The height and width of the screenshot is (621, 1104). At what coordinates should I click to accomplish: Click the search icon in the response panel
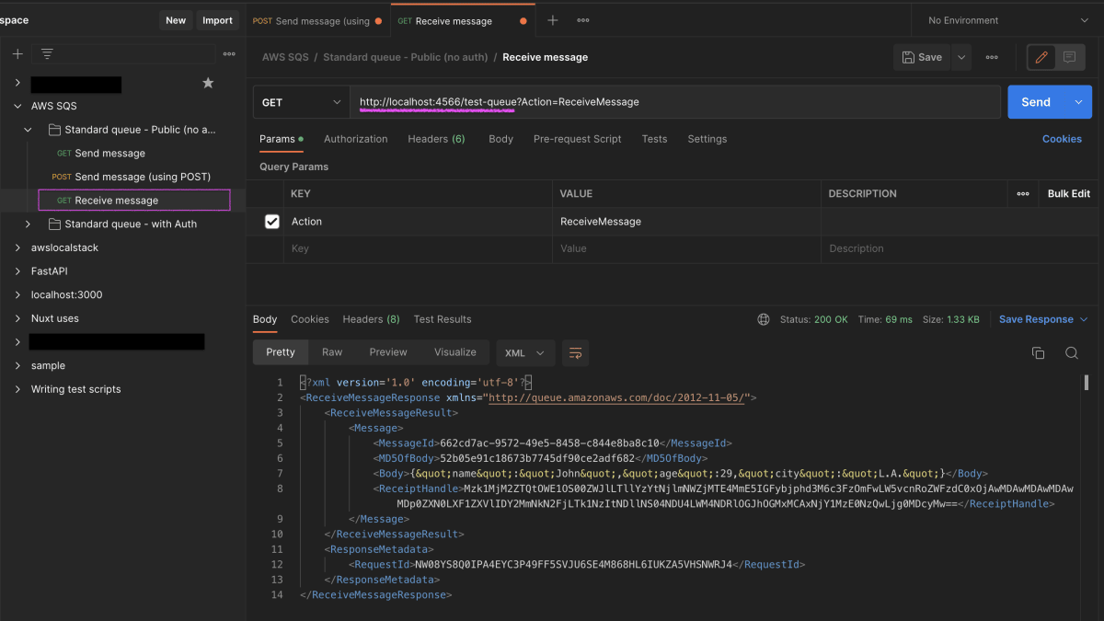click(1070, 352)
